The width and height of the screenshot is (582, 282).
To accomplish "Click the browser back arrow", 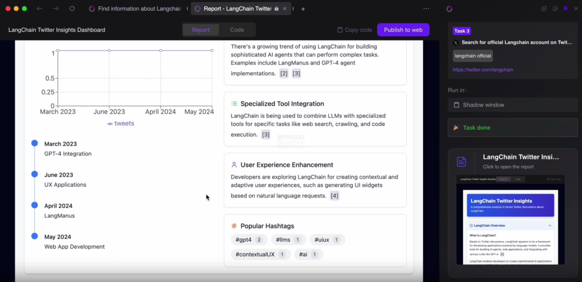I will coord(40,9).
